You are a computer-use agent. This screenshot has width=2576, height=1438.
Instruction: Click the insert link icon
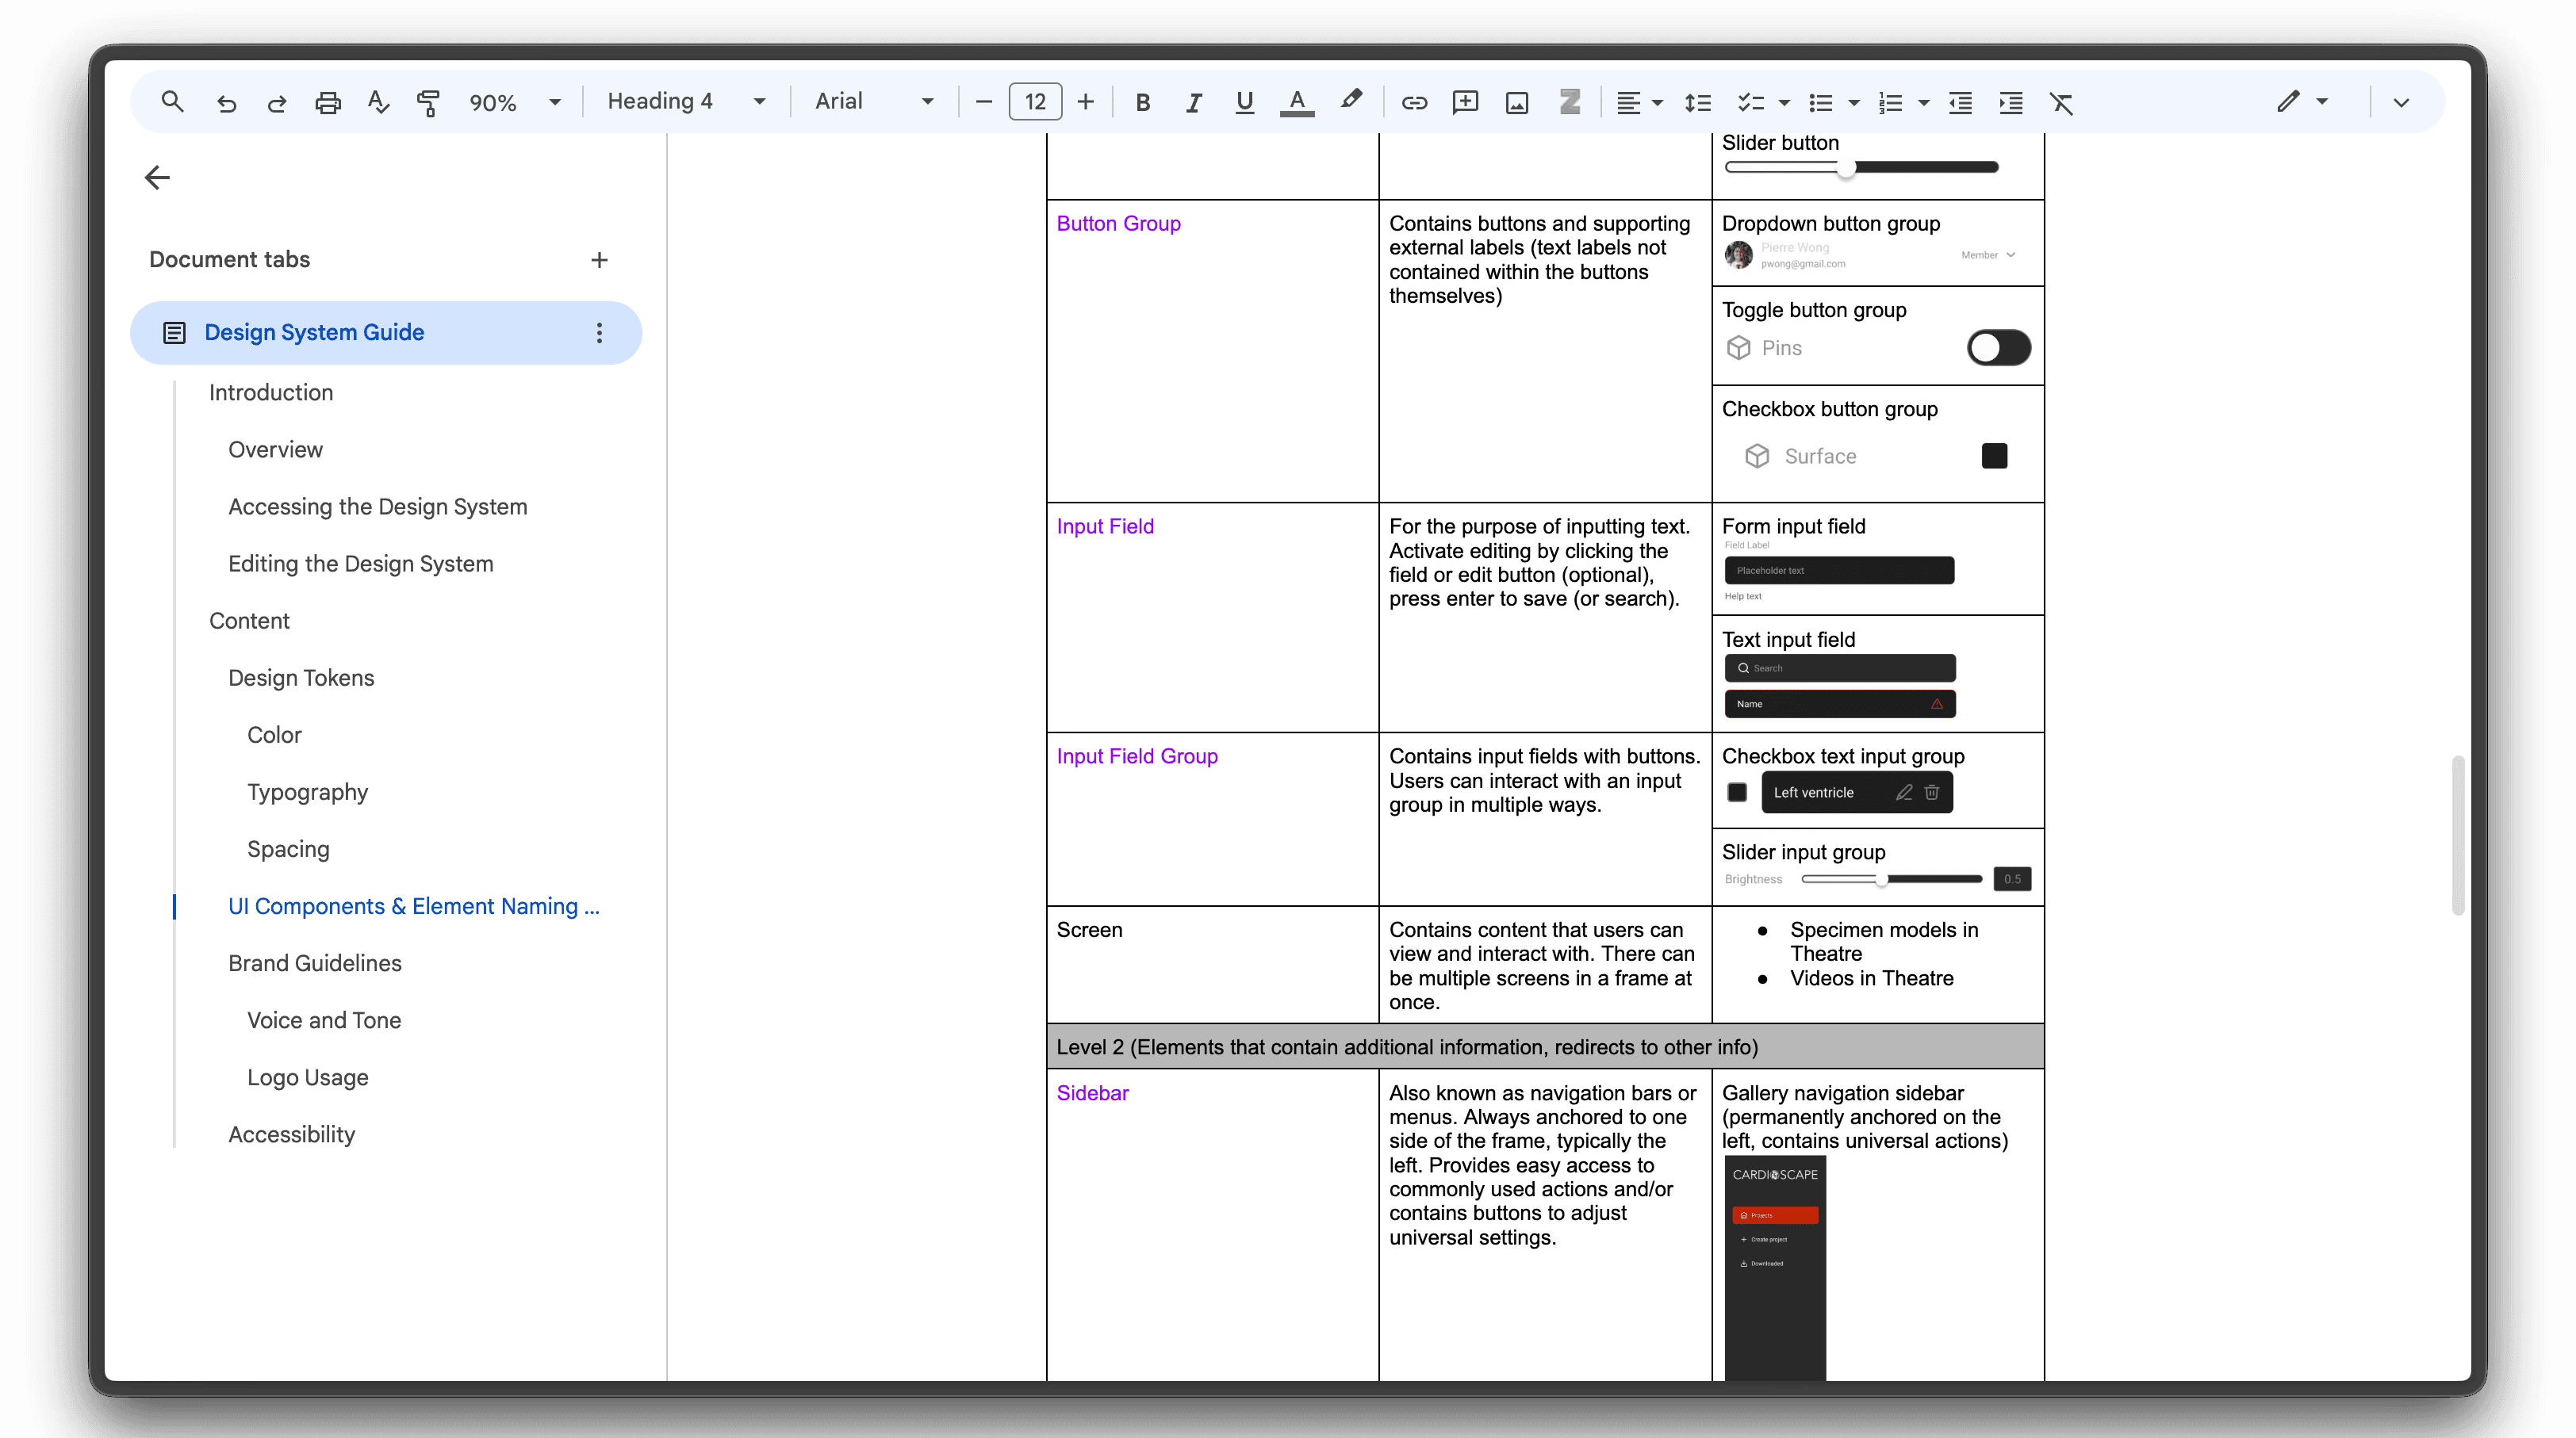(x=1414, y=102)
